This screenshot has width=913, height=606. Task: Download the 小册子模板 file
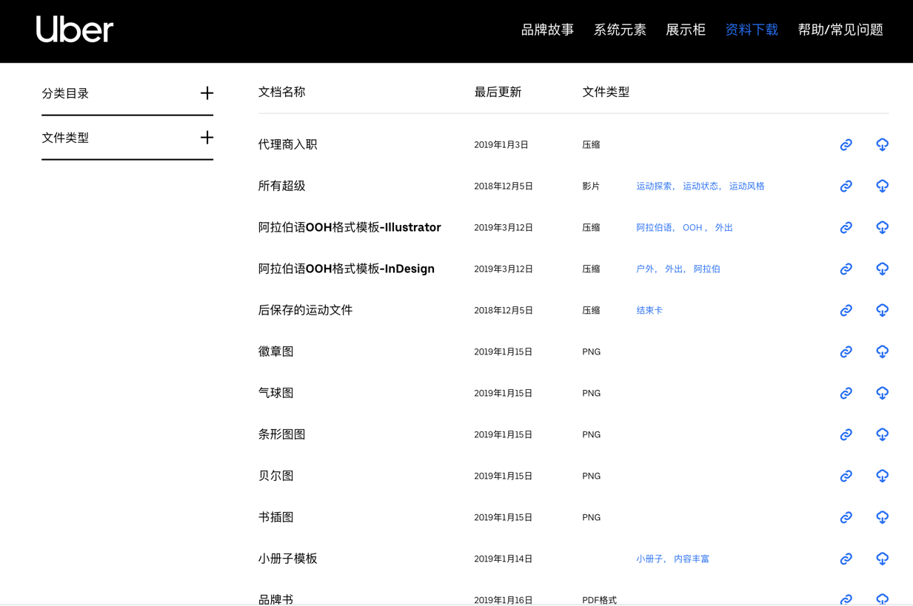pyautogui.click(x=882, y=559)
